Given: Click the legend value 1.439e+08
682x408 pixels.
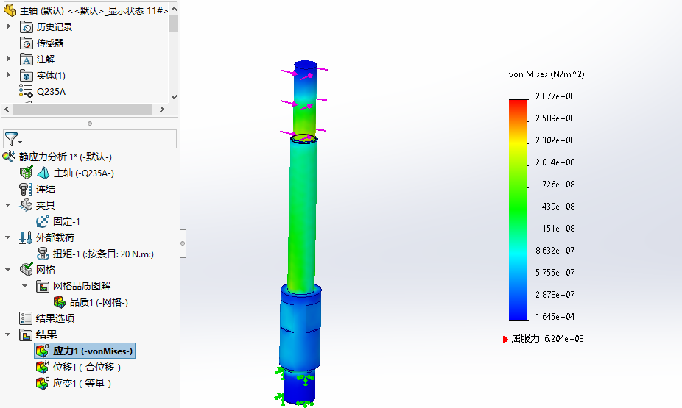Looking at the screenshot, I should pyautogui.click(x=555, y=206).
